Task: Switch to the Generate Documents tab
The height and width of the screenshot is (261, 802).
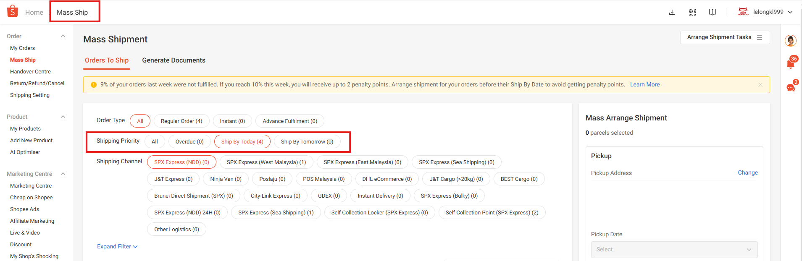Action: [174, 60]
